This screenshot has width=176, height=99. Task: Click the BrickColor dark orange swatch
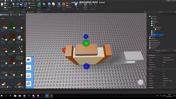(x=163, y=57)
